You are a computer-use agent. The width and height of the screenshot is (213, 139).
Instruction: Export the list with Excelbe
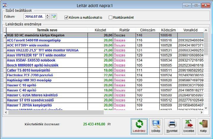tap(189, 126)
